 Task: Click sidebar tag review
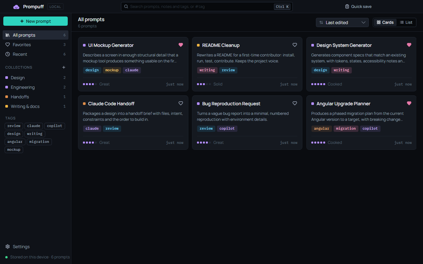point(14,126)
